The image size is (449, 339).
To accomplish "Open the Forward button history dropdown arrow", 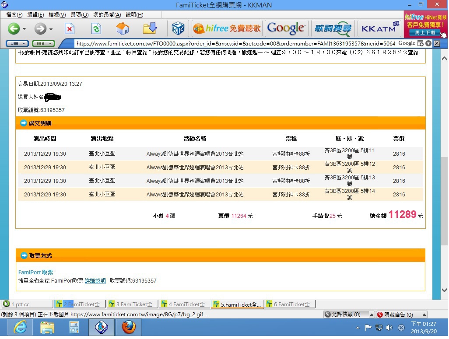I will [x=51, y=29].
